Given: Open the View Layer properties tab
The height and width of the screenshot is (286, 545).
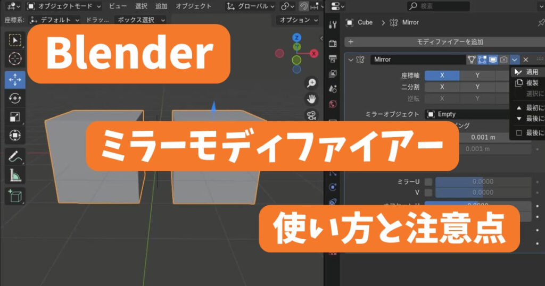Looking at the screenshot, I should pos(333,73).
